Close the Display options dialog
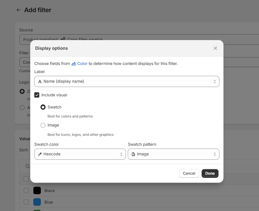The image size is (259, 211). 215,48
